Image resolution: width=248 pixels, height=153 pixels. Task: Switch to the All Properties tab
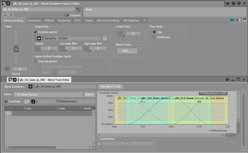point(131,21)
